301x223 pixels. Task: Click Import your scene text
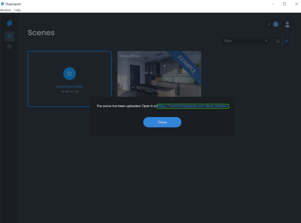[69, 86]
